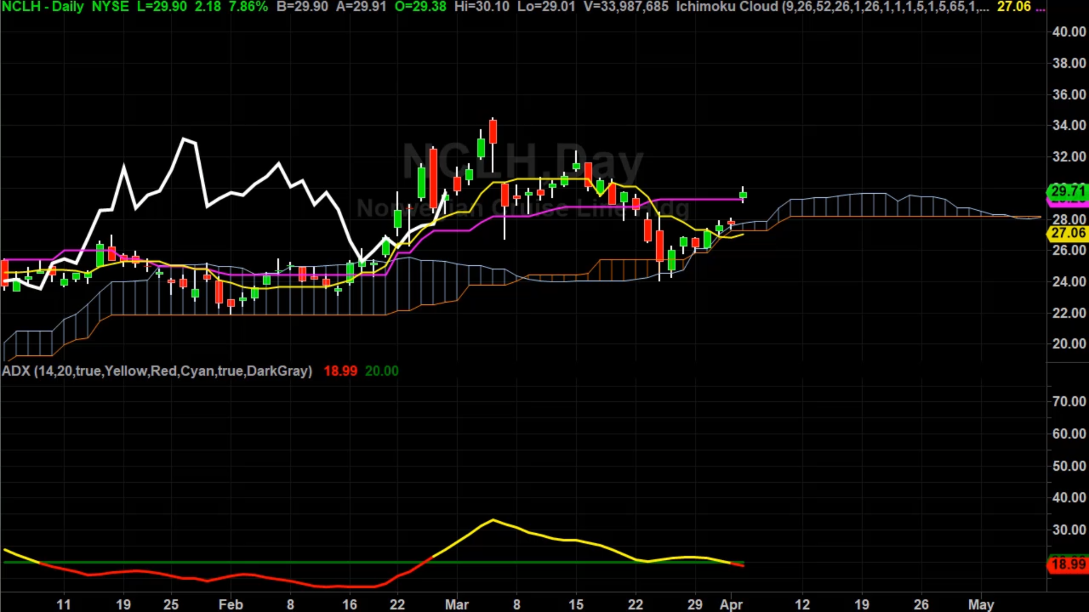Select the red ADX value 18.99 in header
This screenshot has width=1089, height=612.
[x=340, y=371]
